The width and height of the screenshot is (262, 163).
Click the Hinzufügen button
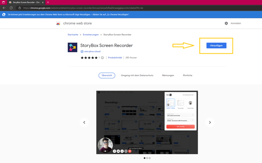click(x=216, y=45)
